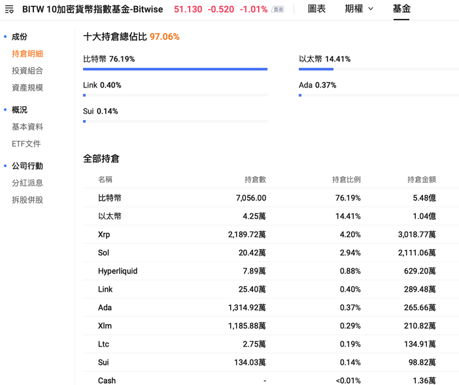This screenshot has width=459, height=385.
Task: Select the Xrp holdings row
Action: click(271, 234)
